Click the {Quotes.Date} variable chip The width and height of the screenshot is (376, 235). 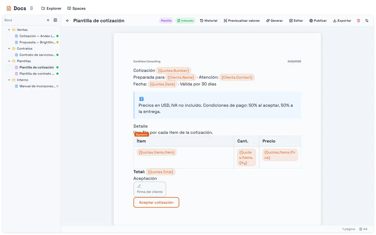coord(162,84)
